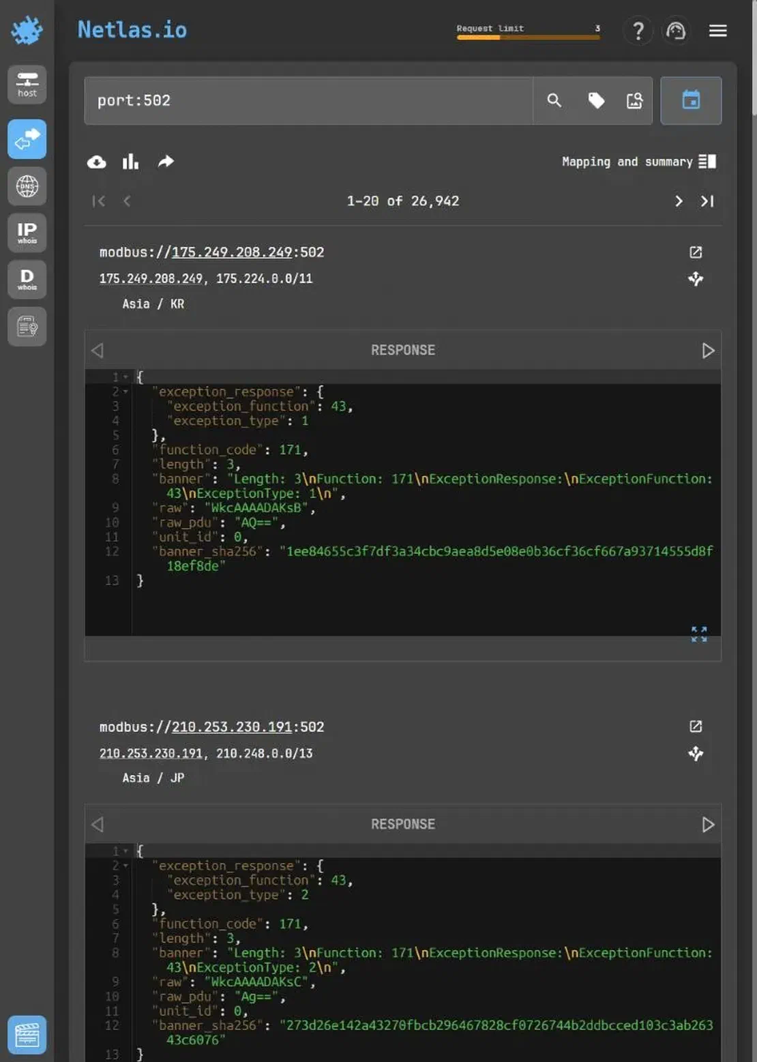The height and width of the screenshot is (1062, 757).
Task: Open the support headset icon
Action: 676,31
